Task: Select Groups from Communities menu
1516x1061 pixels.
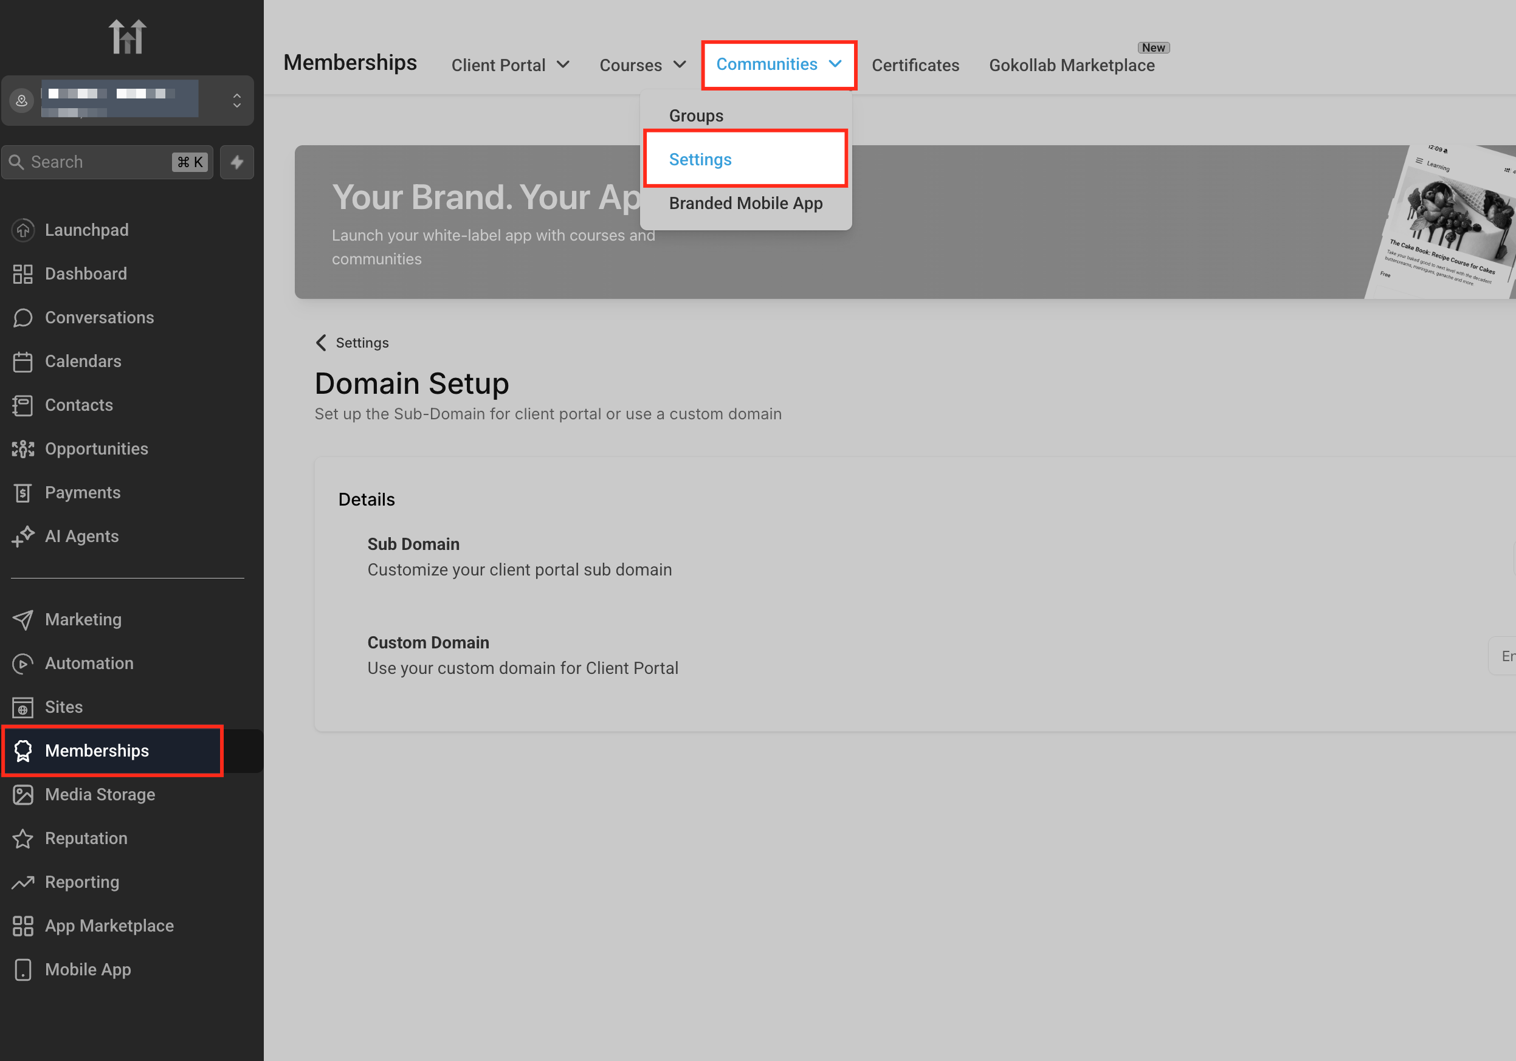Action: (x=696, y=115)
